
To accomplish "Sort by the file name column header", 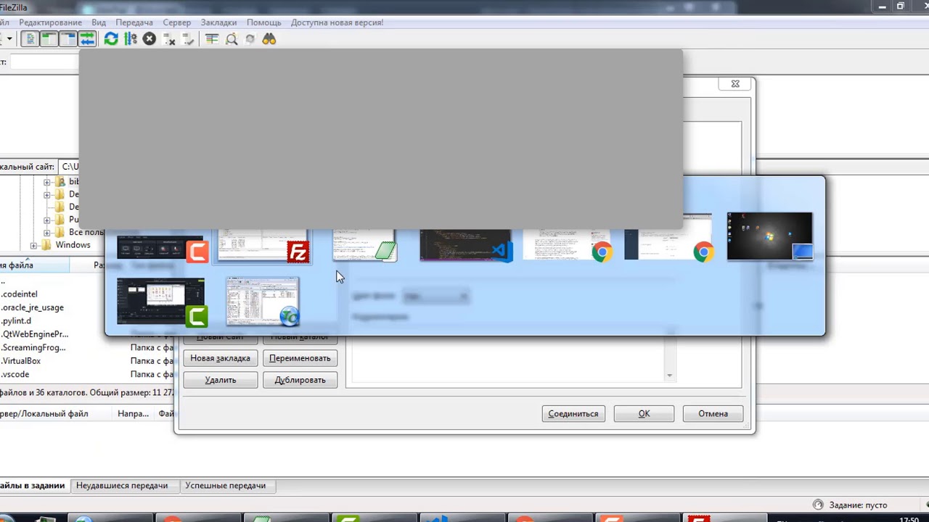I will [34, 265].
